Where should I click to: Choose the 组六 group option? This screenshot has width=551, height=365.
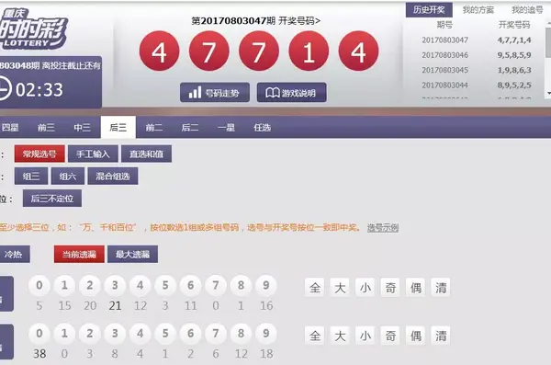68,176
